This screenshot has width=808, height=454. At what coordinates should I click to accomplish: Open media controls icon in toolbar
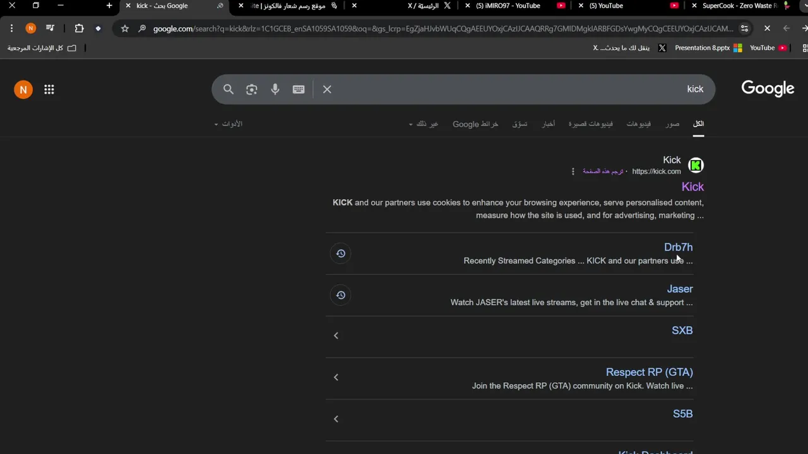tap(50, 28)
